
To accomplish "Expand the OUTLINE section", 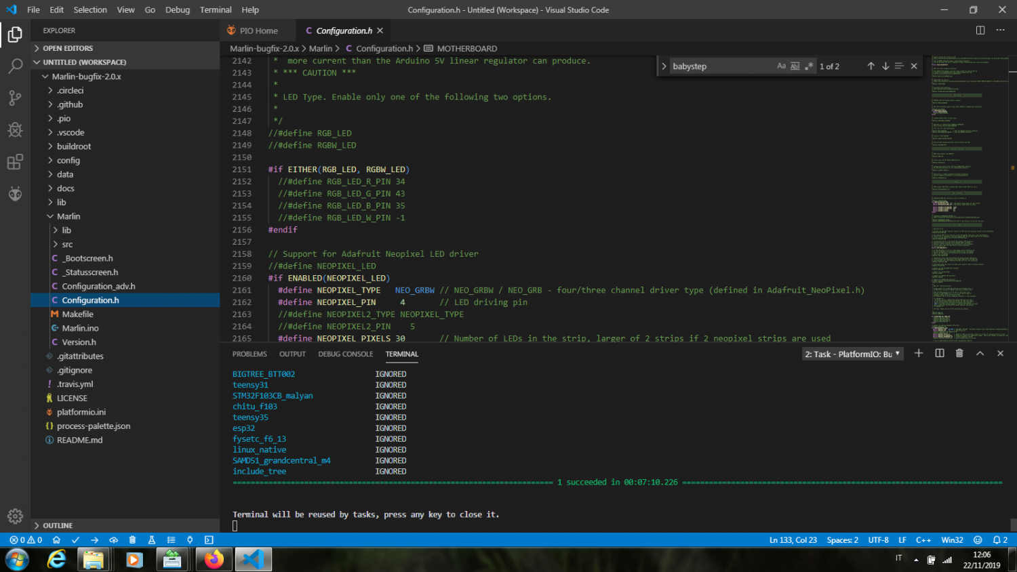I will point(58,525).
